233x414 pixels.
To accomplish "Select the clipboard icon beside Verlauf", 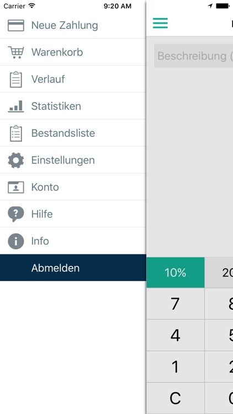I will point(16,79).
